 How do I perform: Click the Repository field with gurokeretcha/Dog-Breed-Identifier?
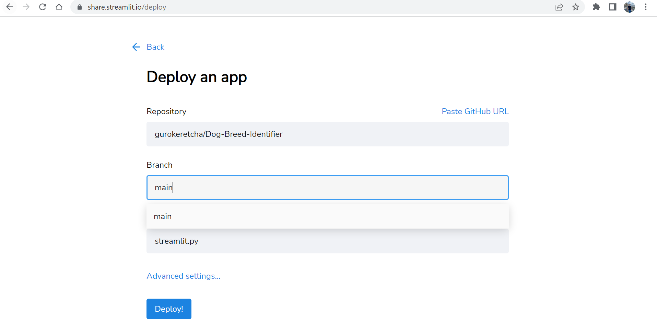[x=327, y=134]
